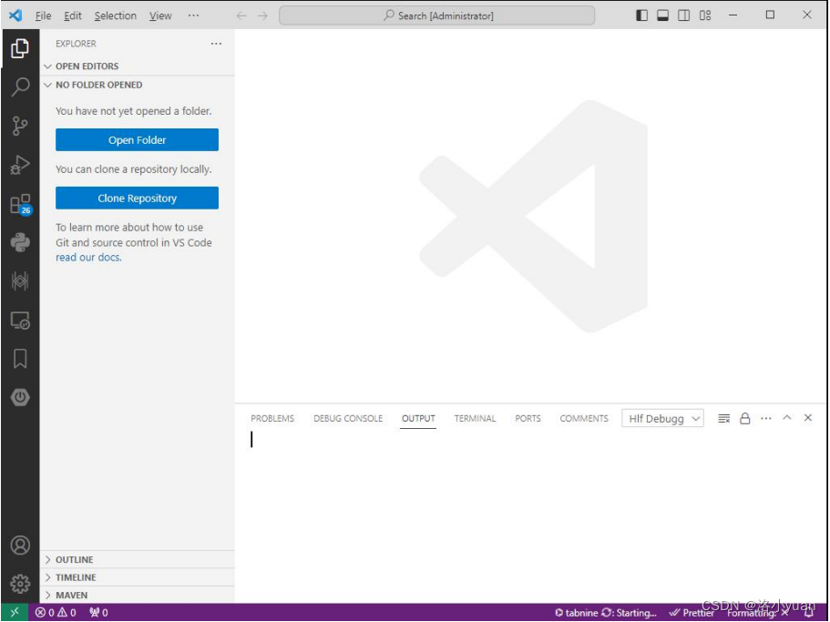
Task: Open the Bookmarks view
Action: (x=20, y=359)
